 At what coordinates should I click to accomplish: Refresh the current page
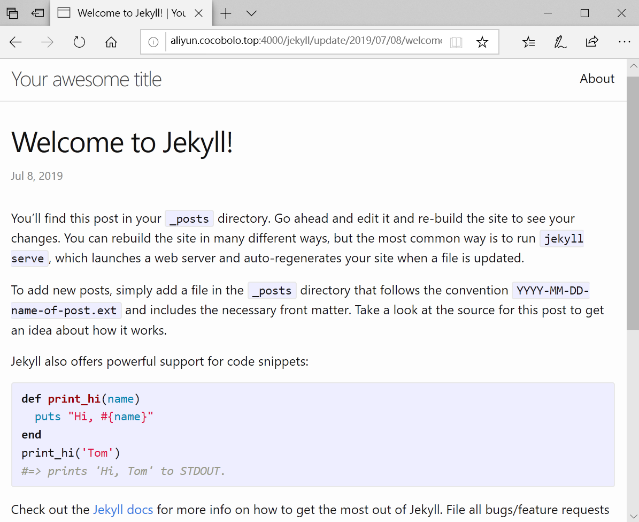[x=79, y=42]
